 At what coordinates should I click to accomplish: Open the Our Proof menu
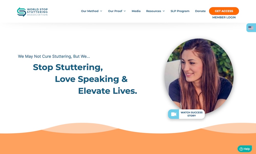(117, 11)
